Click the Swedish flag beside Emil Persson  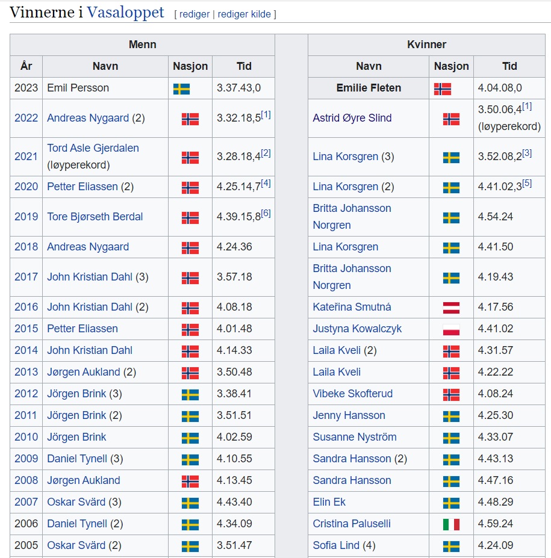[181, 89]
